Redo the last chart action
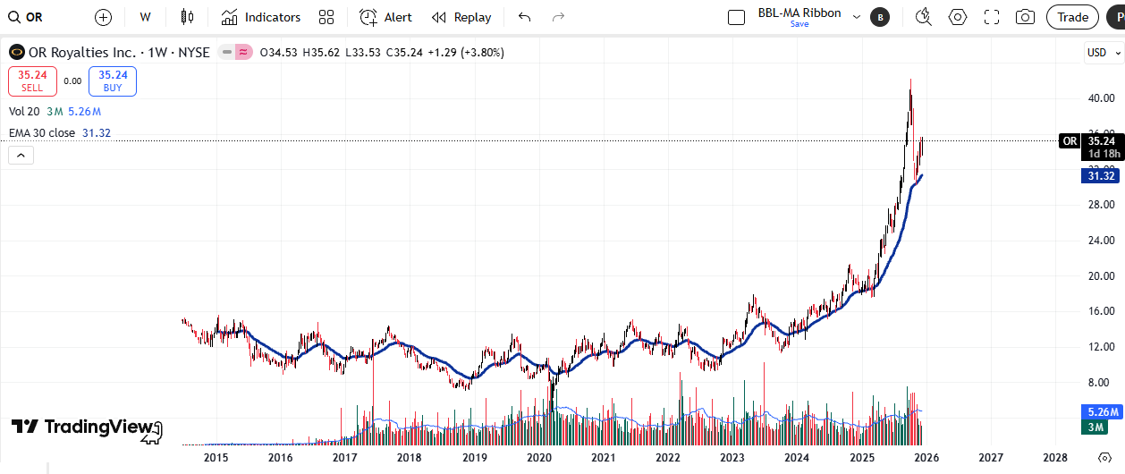Image resolution: width=1125 pixels, height=474 pixels. point(559,17)
